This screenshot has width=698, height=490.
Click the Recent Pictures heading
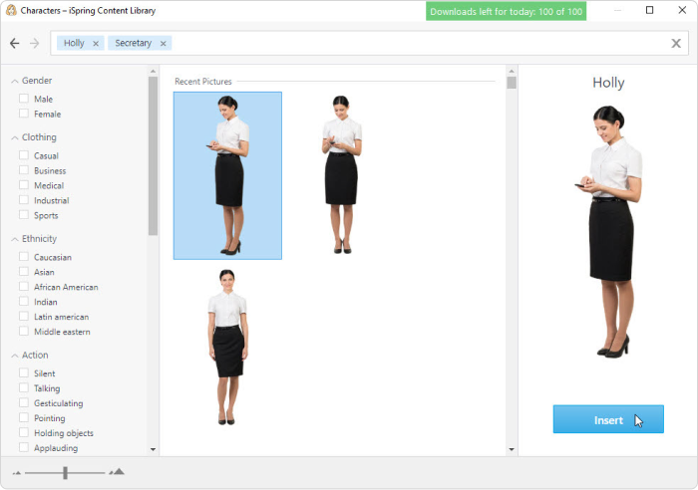(x=203, y=82)
